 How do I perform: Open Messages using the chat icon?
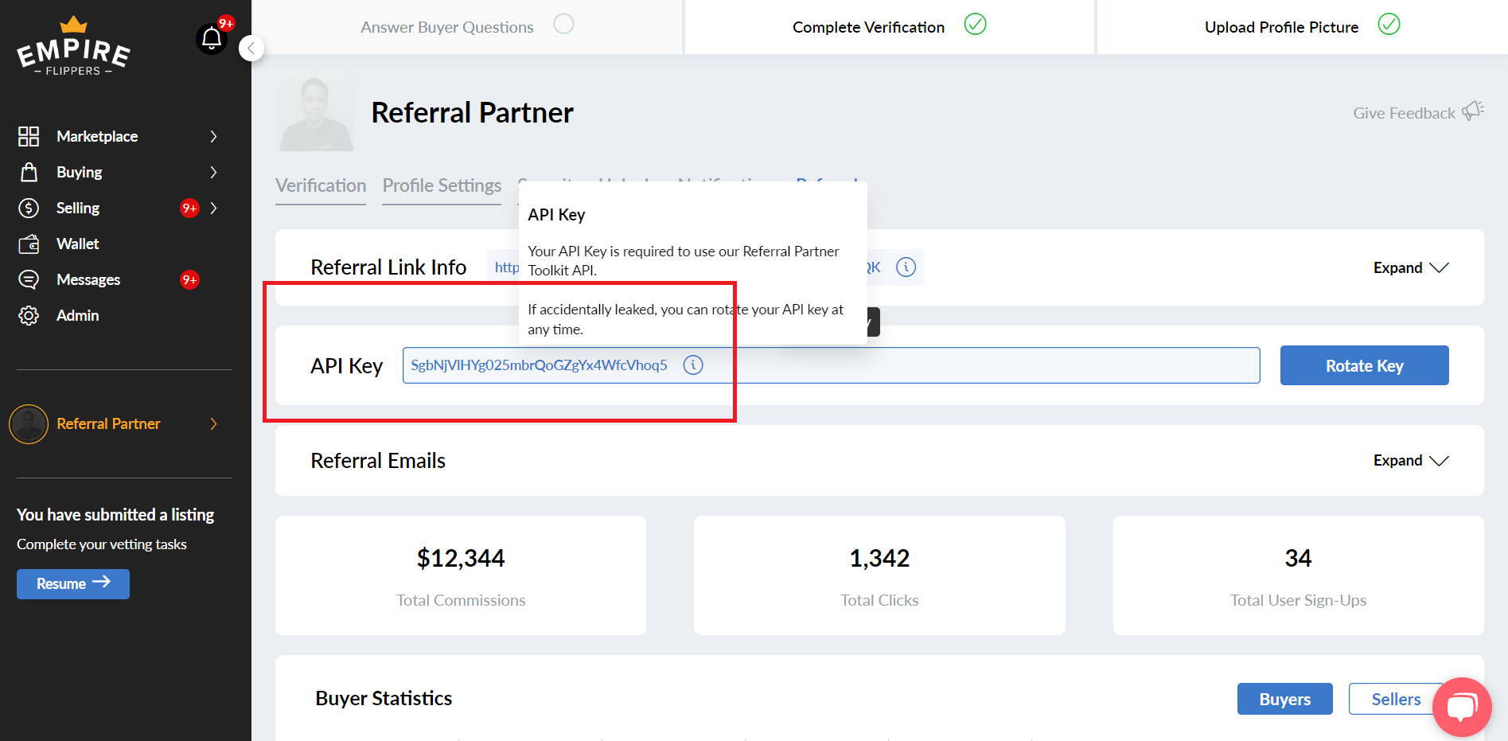pyautogui.click(x=29, y=279)
